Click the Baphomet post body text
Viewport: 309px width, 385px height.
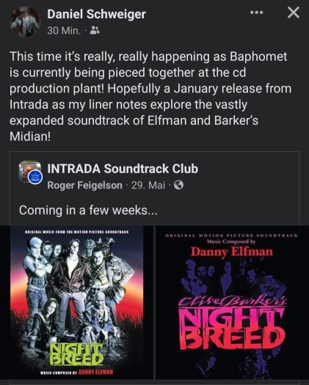click(150, 96)
